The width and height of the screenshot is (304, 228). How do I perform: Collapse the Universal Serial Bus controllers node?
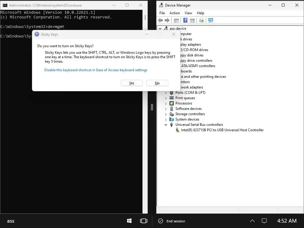click(166, 125)
